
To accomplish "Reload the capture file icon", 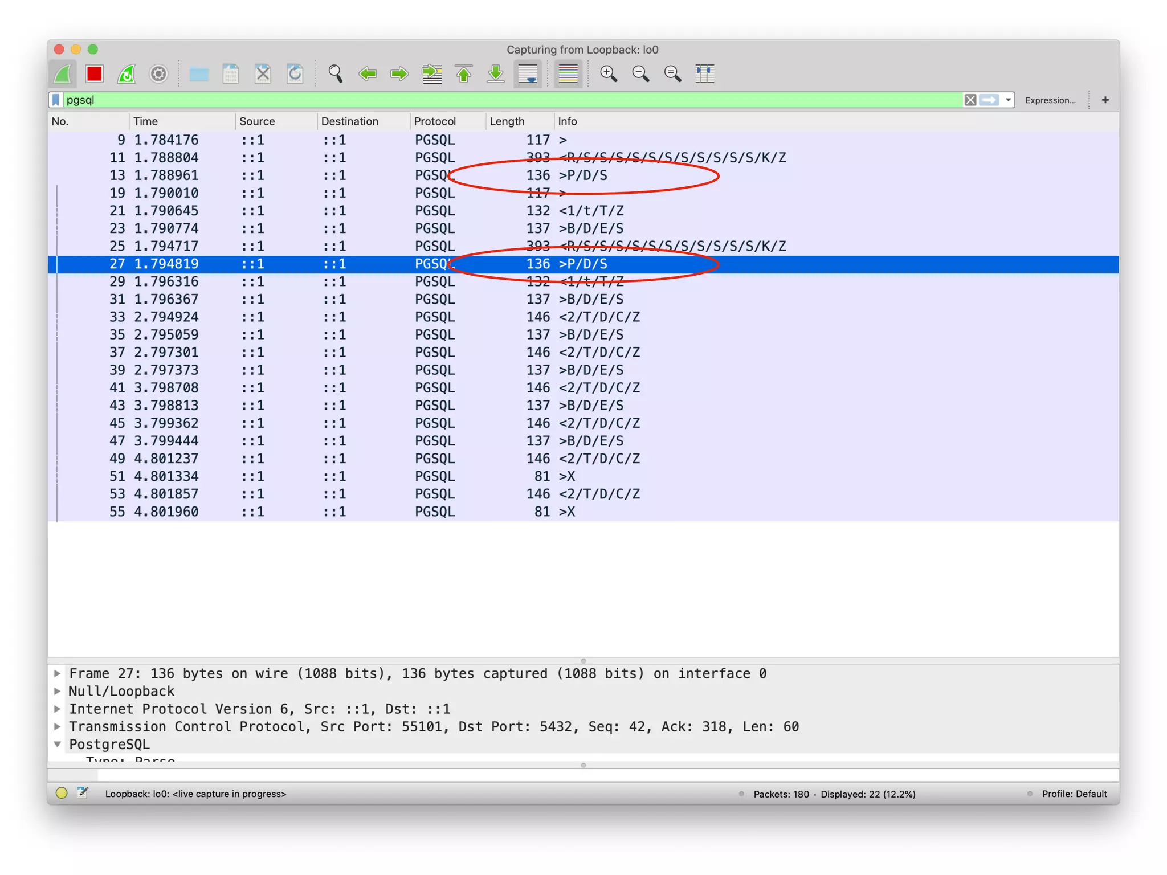I will coord(295,73).
